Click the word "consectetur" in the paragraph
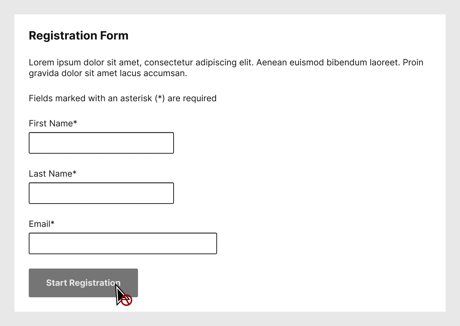The width and height of the screenshot is (460, 326). point(169,62)
